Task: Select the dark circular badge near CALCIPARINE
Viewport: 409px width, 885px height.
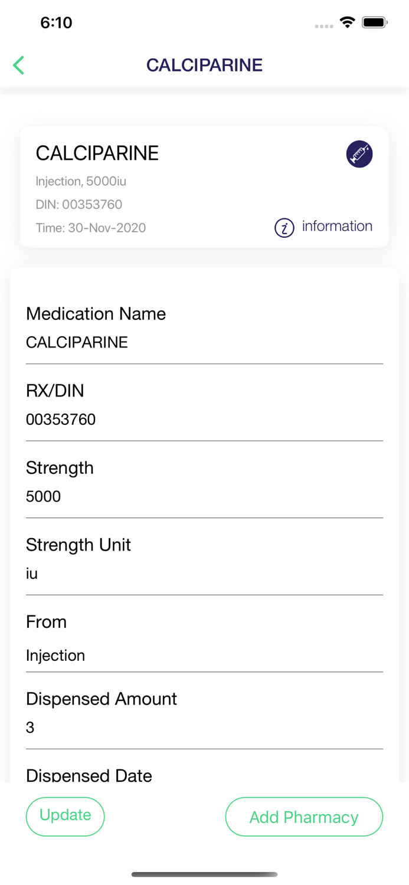Action: (x=359, y=153)
